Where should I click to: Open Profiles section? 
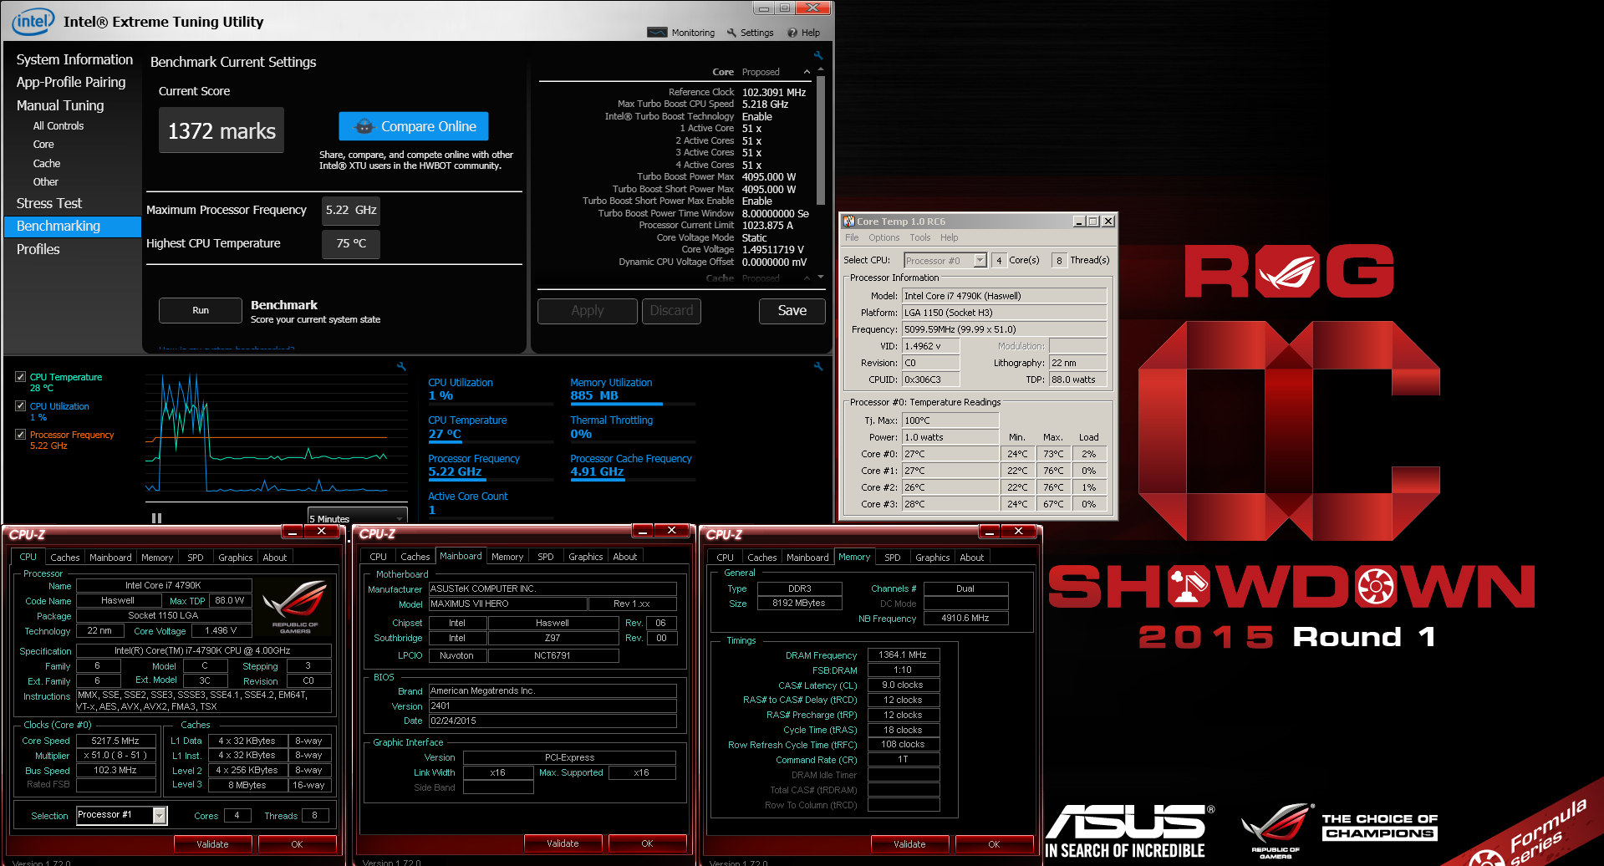point(38,249)
